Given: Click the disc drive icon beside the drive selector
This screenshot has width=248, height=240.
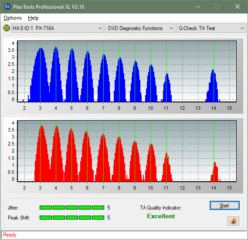Looking at the screenshot, I should point(7,28).
